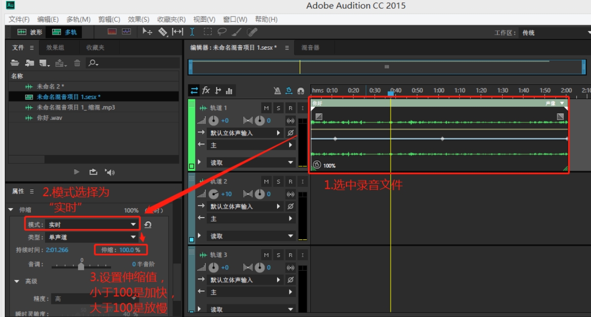Click the pitch (音调) slider handle
The height and width of the screenshot is (317, 591).
[81, 266]
